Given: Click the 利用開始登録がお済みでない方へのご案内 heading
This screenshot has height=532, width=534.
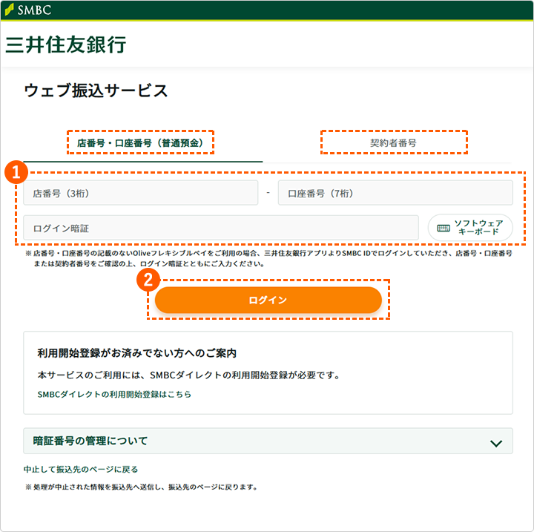Looking at the screenshot, I should pyautogui.click(x=137, y=353).
